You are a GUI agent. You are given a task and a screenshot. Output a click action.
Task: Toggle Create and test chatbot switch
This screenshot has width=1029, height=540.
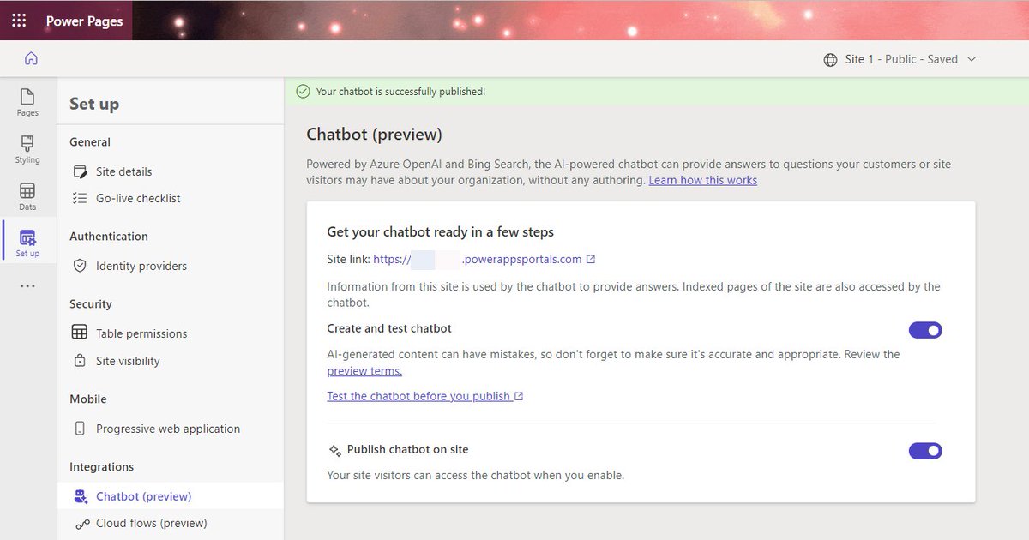point(925,330)
